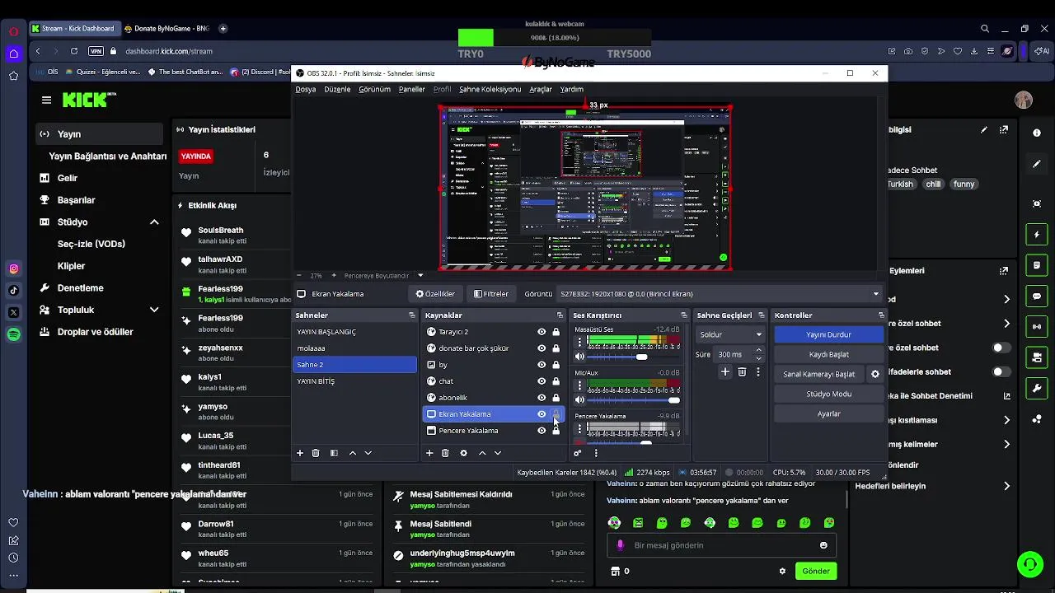Open the TikTok shortcut in the browser sidebar
Viewport: 1055px width, 593px height.
coord(13,290)
